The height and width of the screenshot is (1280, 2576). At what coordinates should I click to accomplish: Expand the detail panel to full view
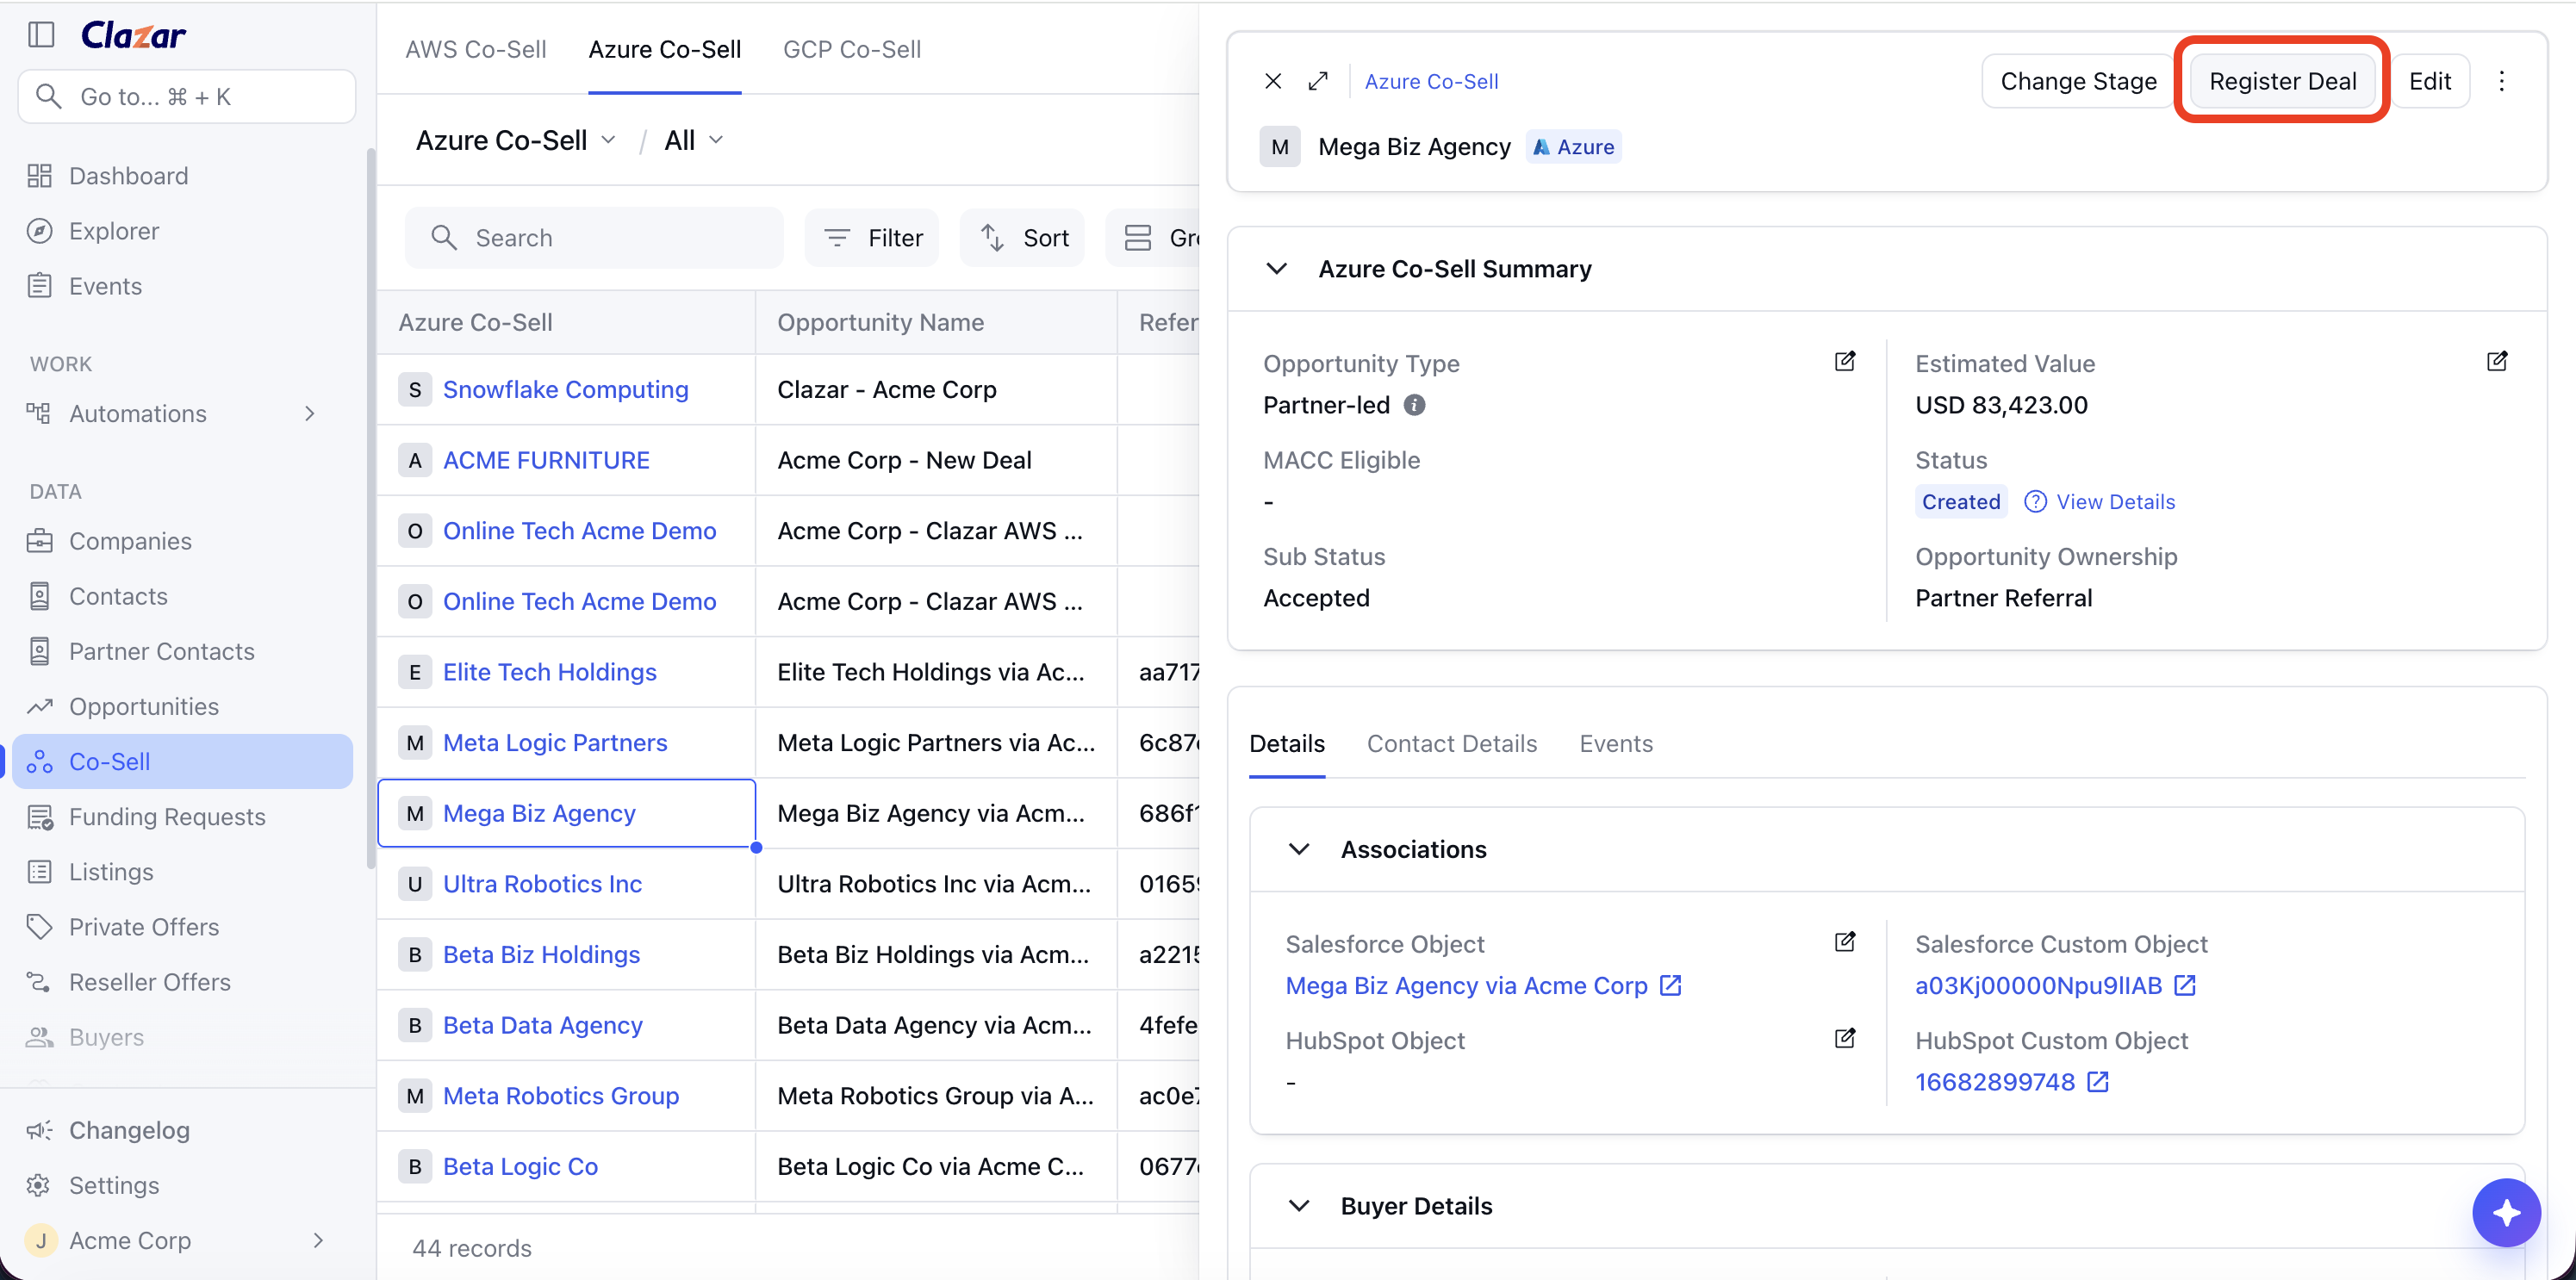[1318, 81]
